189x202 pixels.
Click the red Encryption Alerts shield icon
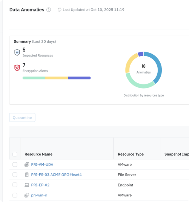click(17, 68)
